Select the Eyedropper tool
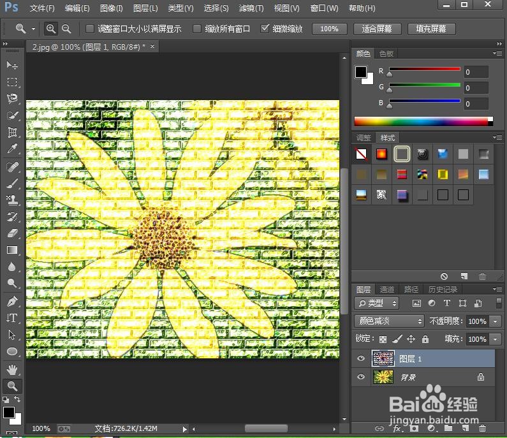This screenshot has width=507, height=438. tap(12, 149)
